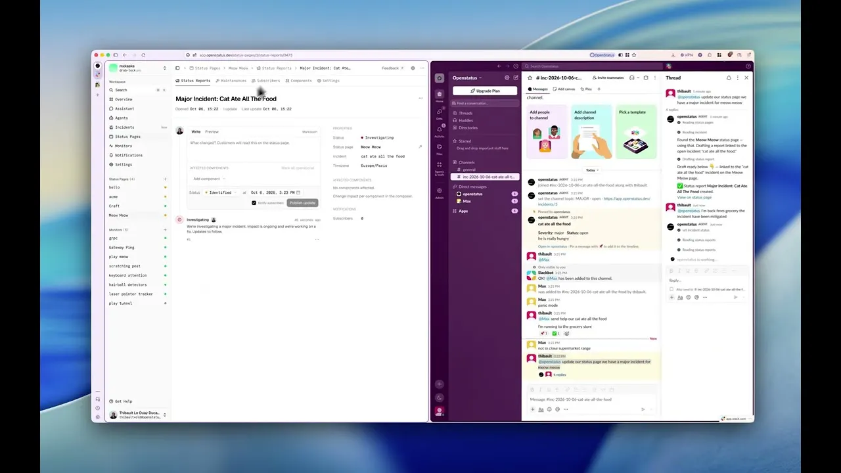Image resolution: width=841 pixels, height=473 pixels.
Task: Open thread notification bell in Thread header
Action: pos(729,78)
